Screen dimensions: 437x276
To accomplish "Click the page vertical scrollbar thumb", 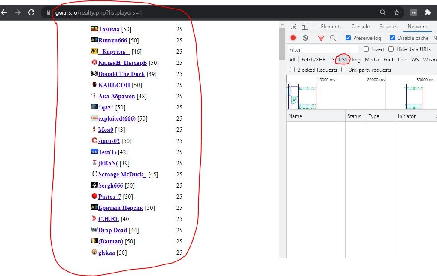I will pos(282,44).
